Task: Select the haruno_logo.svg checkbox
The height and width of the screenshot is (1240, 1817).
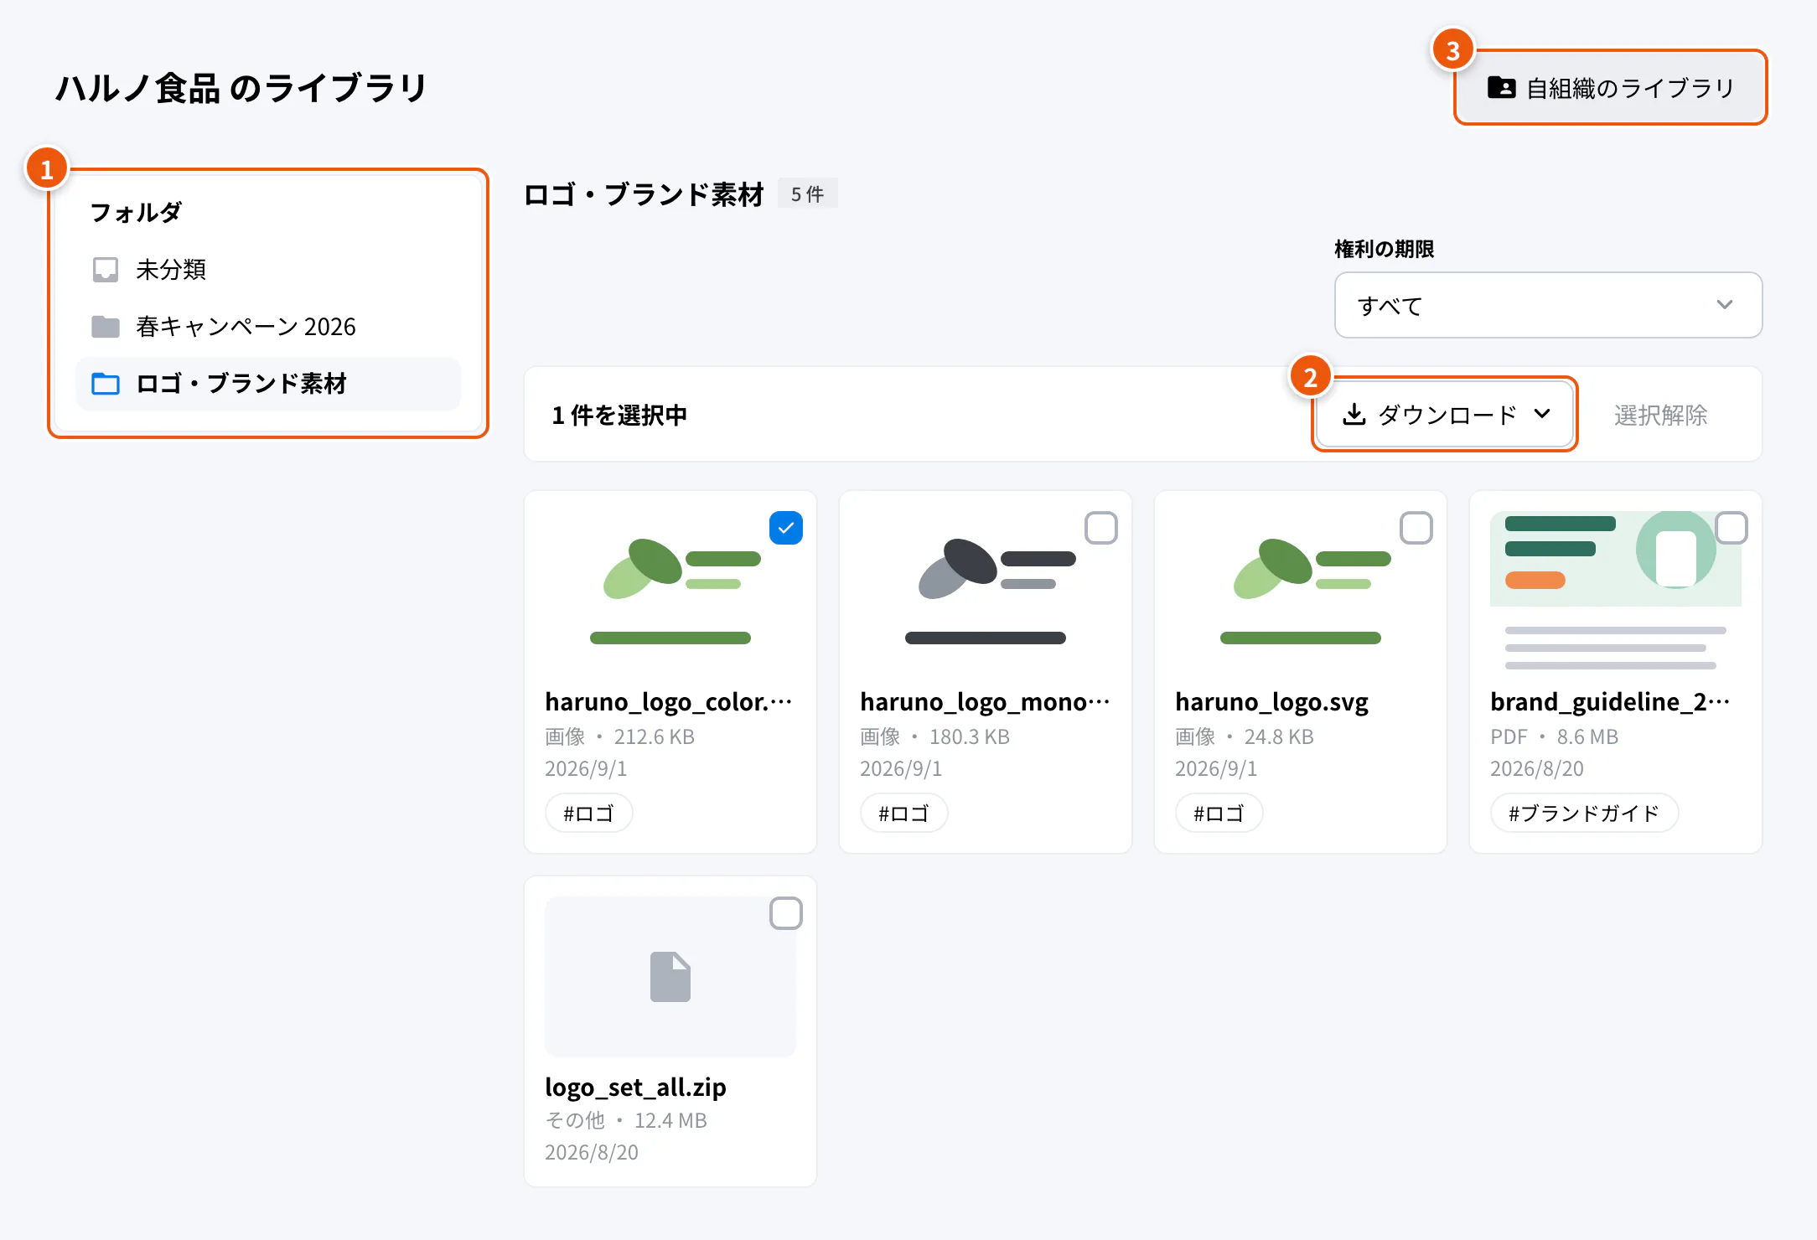Action: pyautogui.click(x=1416, y=528)
